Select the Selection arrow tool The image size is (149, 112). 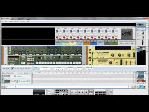(x=13, y=68)
